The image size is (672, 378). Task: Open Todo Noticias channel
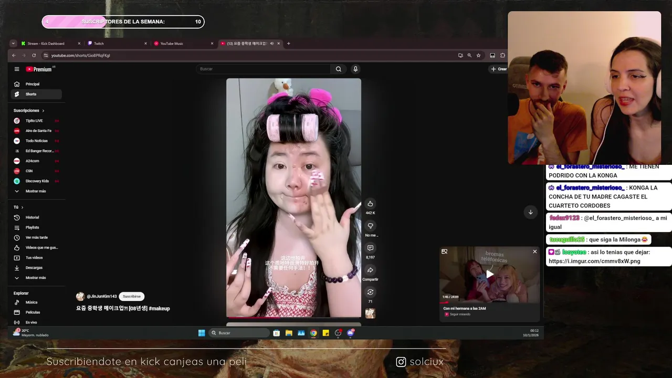coord(36,141)
